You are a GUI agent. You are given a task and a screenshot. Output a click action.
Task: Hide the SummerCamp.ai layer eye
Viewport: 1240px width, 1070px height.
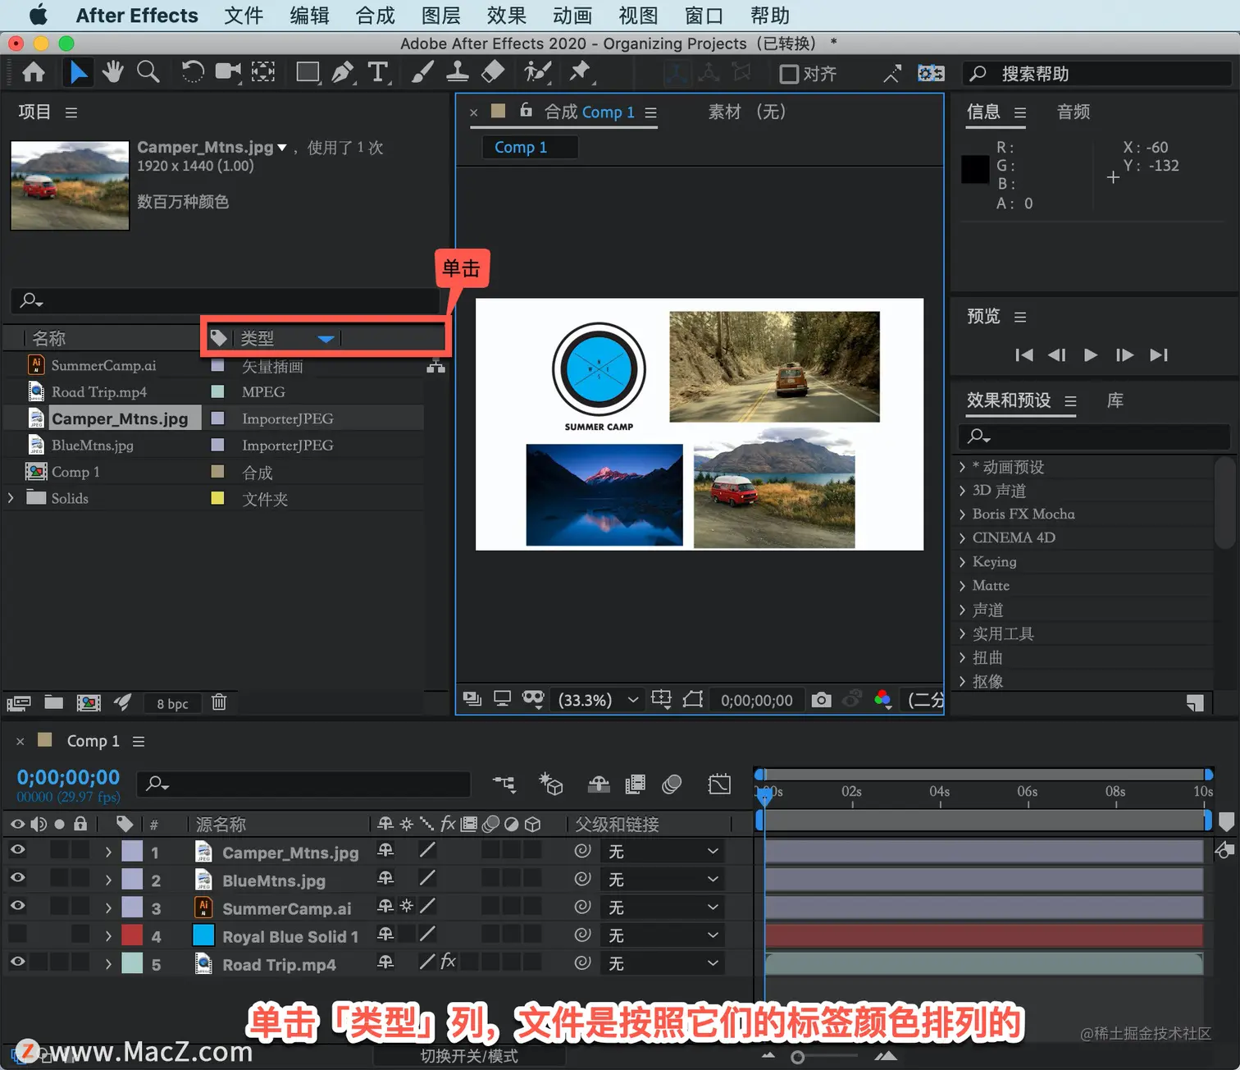pyautogui.click(x=17, y=906)
